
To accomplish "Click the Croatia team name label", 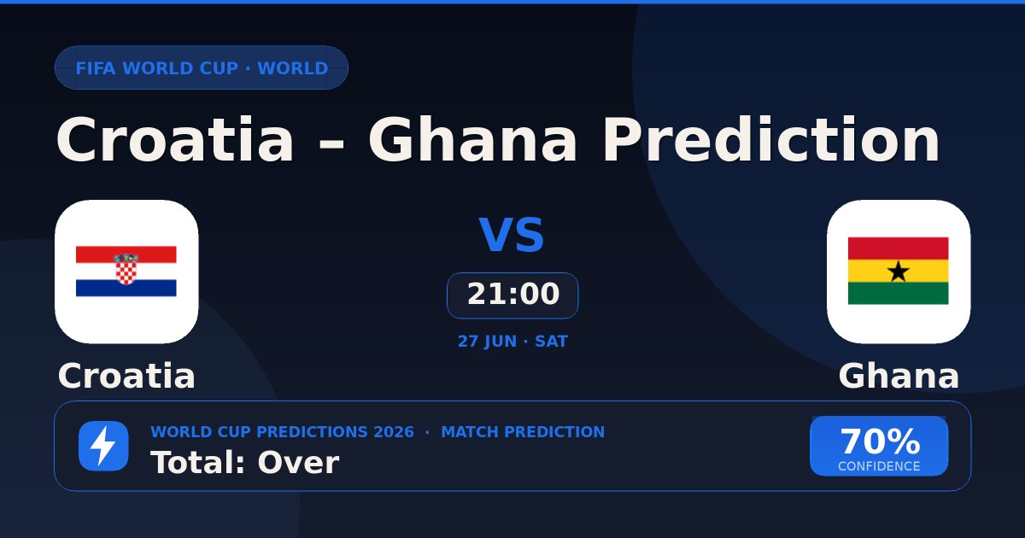I will (126, 376).
